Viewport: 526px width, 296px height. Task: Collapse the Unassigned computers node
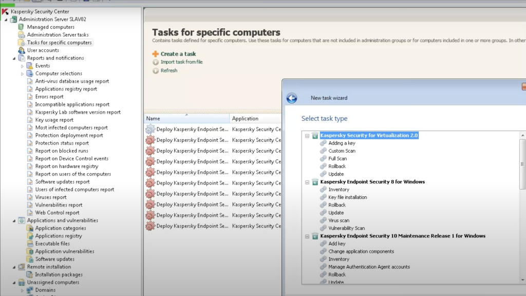pyautogui.click(x=14, y=282)
